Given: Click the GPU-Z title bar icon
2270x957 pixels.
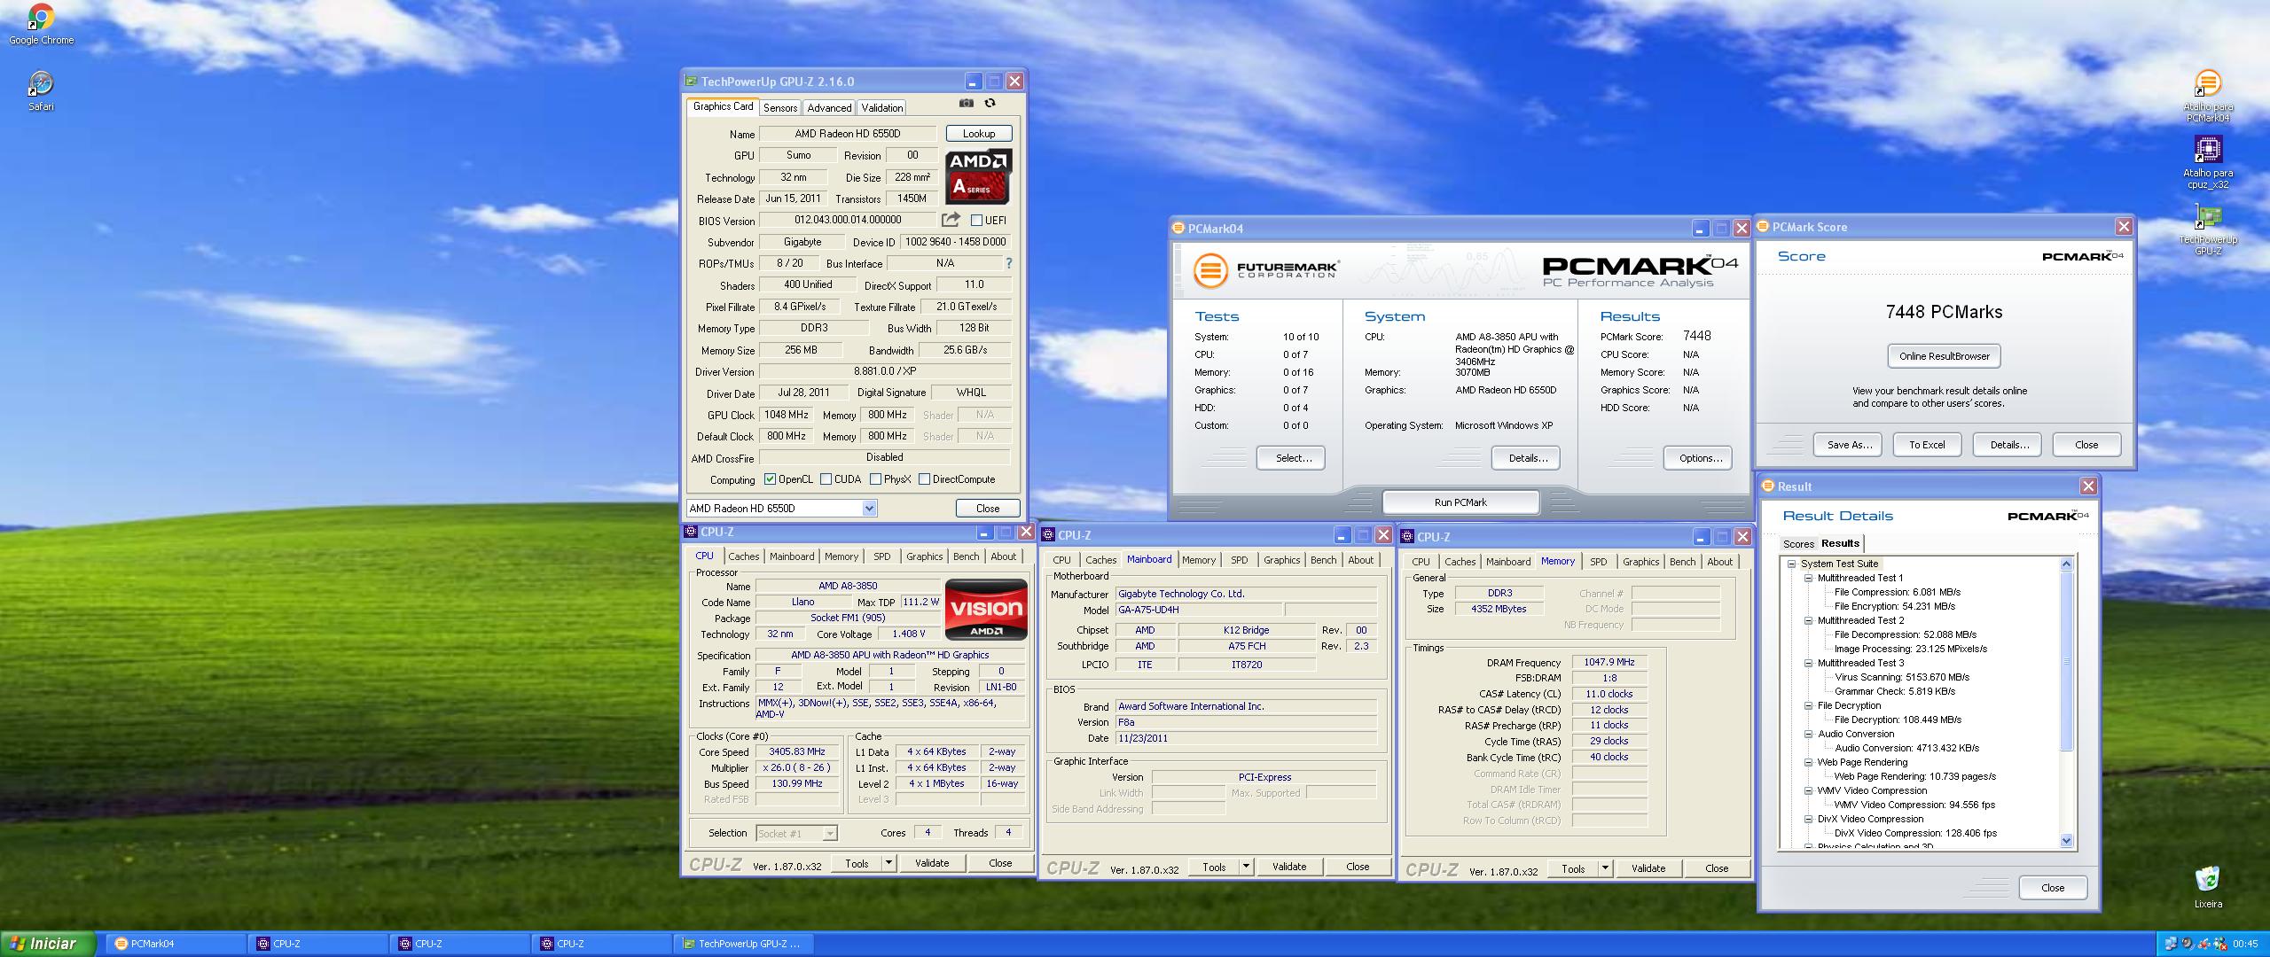Looking at the screenshot, I should 691,81.
